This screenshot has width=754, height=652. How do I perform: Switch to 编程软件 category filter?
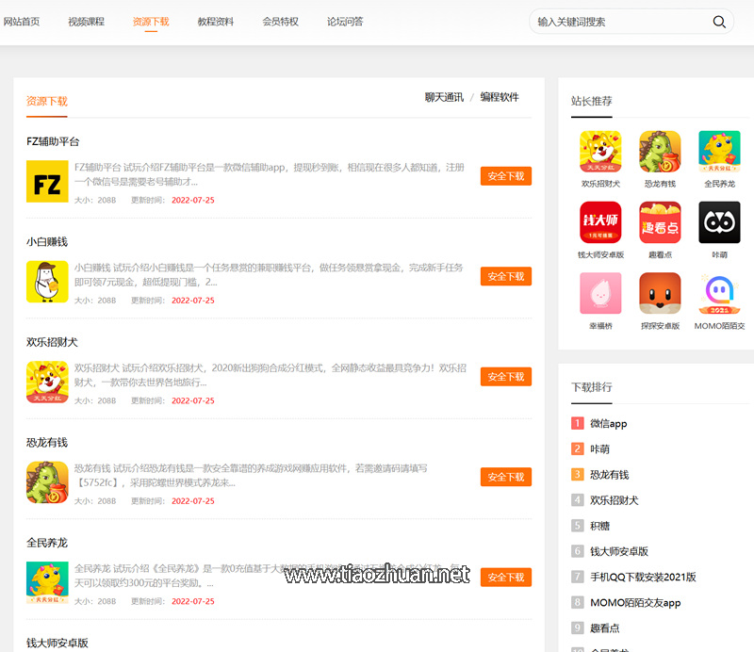click(x=500, y=97)
